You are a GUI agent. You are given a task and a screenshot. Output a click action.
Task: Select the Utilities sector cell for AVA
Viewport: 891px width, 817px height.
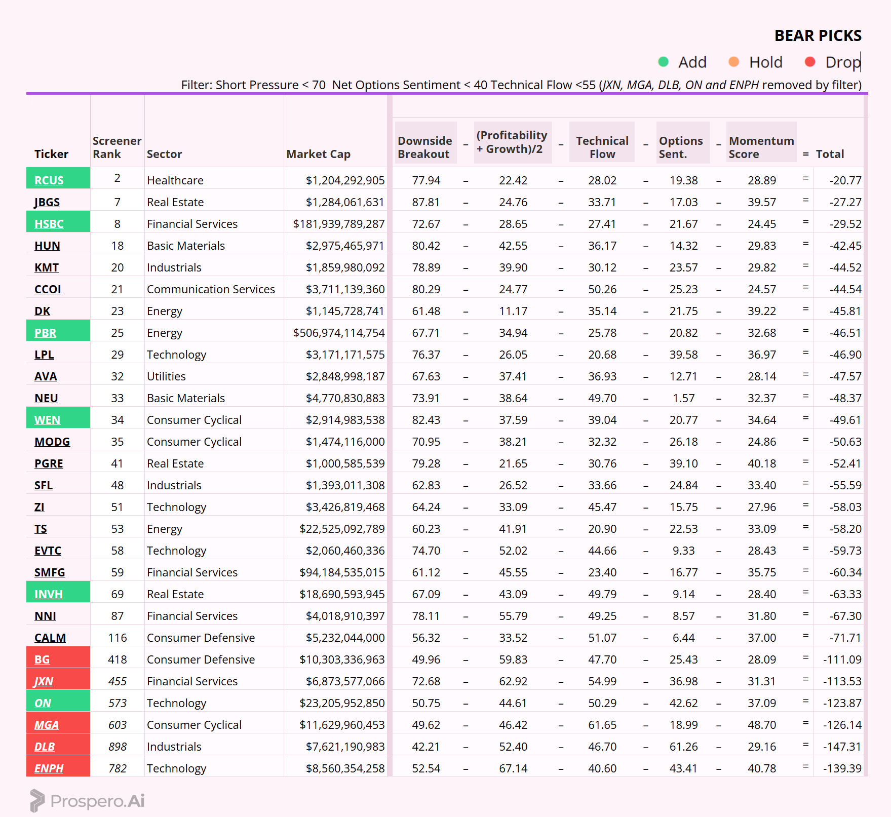166,376
